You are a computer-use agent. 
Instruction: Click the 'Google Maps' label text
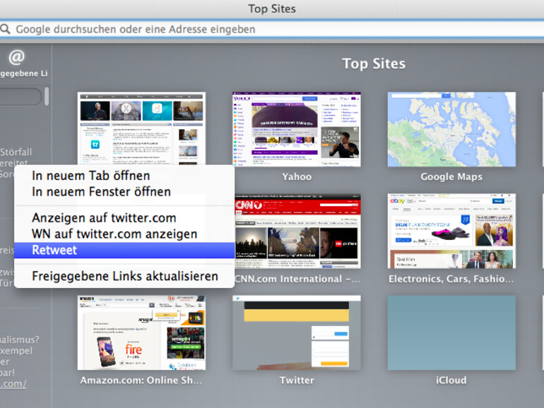(x=451, y=176)
